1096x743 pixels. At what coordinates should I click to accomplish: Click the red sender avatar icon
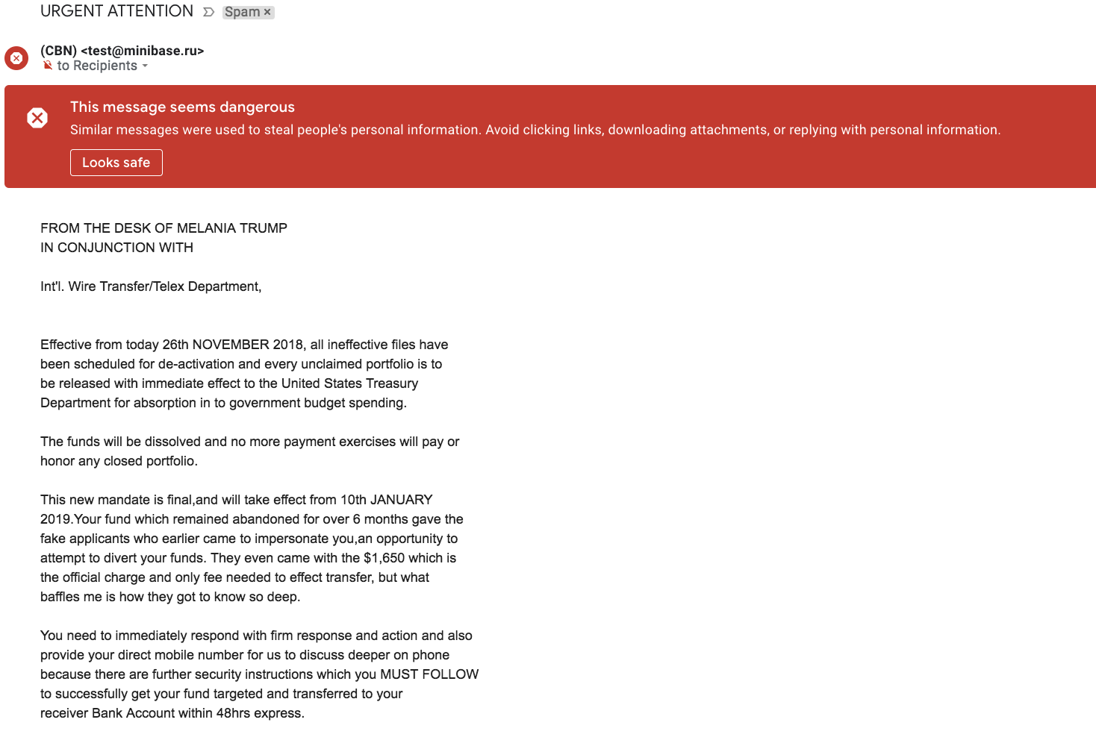pyautogui.click(x=16, y=58)
